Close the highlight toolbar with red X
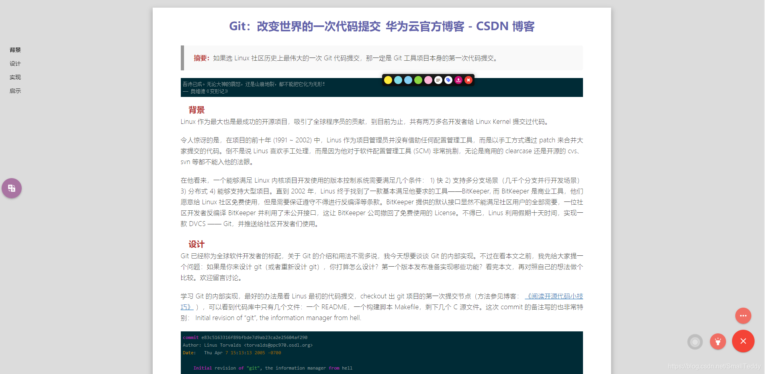The width and height of the screenshot is (765, 374). (x=468, y=80)
